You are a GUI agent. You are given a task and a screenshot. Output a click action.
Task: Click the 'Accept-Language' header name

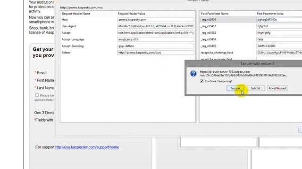coord(73,39)
